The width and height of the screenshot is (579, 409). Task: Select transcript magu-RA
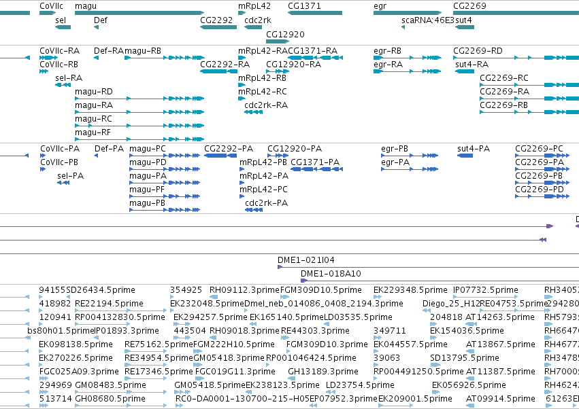tap(94, 105)
